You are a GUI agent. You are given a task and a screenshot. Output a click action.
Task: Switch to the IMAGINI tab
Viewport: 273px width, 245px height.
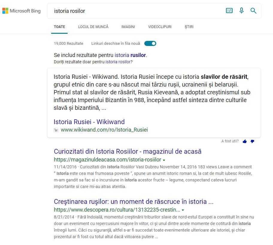128,27
